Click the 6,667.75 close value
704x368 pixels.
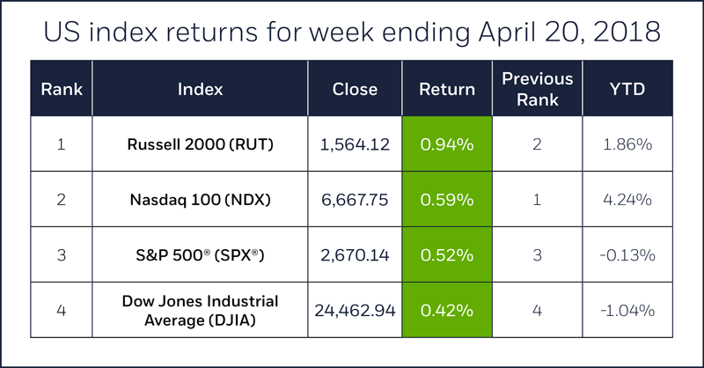(355, 200)
